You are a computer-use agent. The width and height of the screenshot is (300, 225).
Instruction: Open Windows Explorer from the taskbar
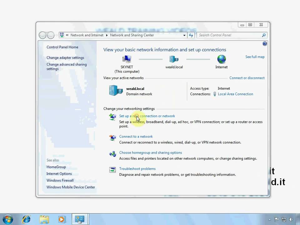44,219
